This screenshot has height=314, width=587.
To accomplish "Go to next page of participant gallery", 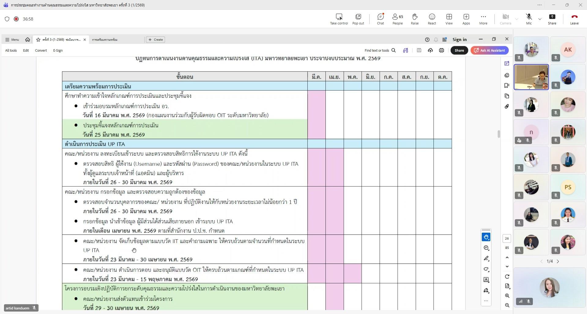I will (558, 261).
